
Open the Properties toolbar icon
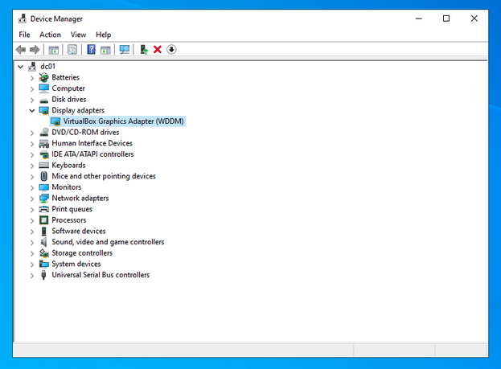pyautogui.click(x=72, y=50)
